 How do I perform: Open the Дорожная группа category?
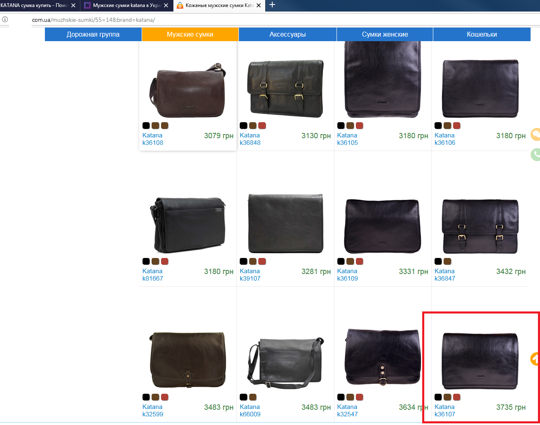point(93,35)
